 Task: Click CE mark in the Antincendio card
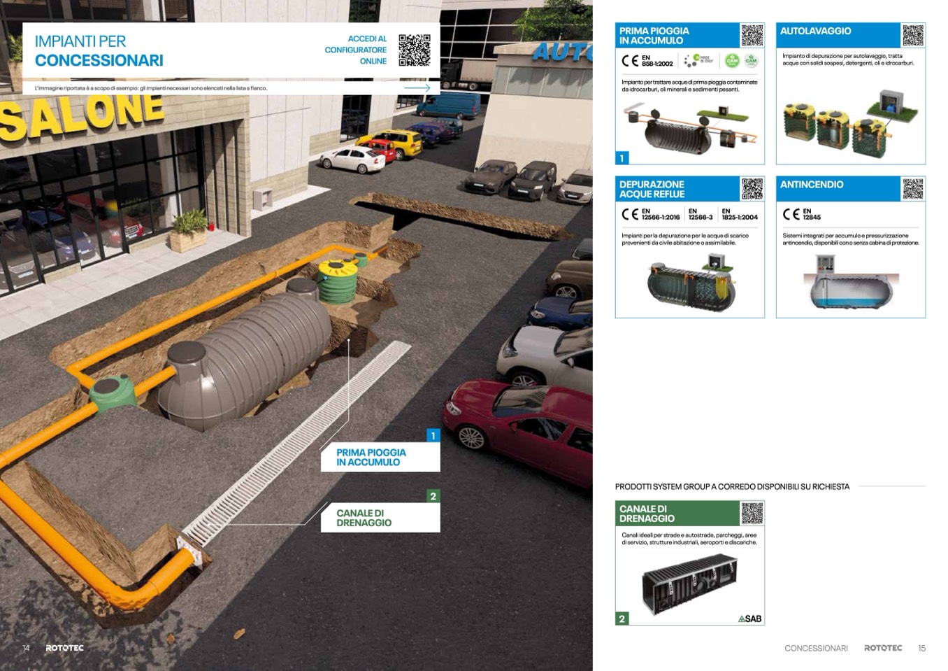point(791,214)
